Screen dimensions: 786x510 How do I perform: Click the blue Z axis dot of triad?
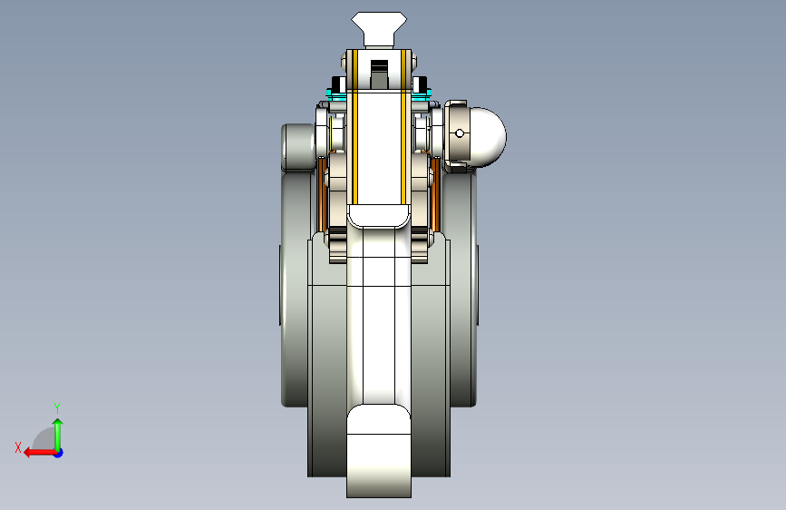59,453
